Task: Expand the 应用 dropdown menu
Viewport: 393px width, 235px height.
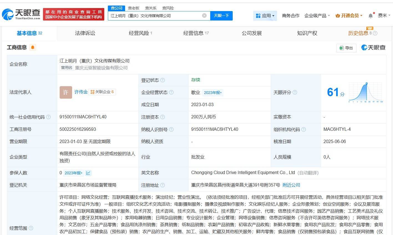Action: pos(265,16)
